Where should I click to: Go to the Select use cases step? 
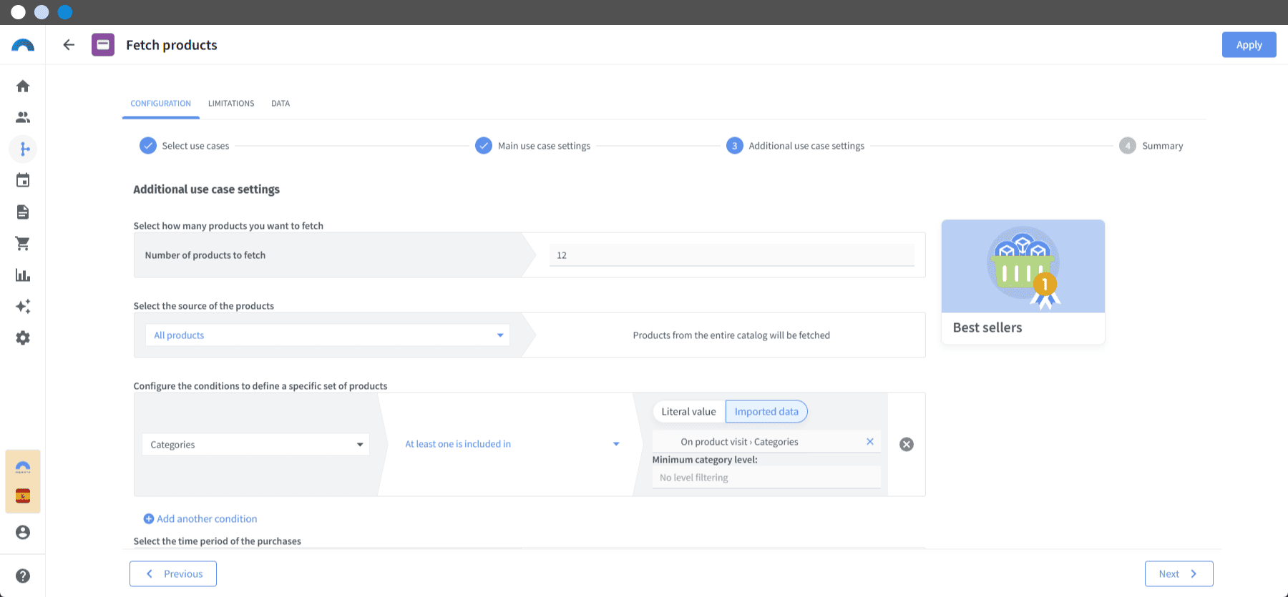tap(185, 146)
